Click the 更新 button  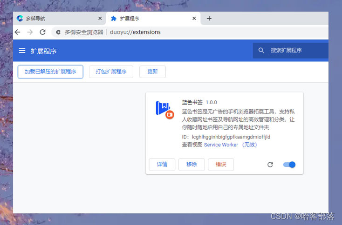(152, 72)
